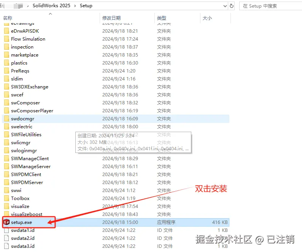
Task: Click the 2024/9/18 15:00 date of setup.exe
Action: click(120, 222)
